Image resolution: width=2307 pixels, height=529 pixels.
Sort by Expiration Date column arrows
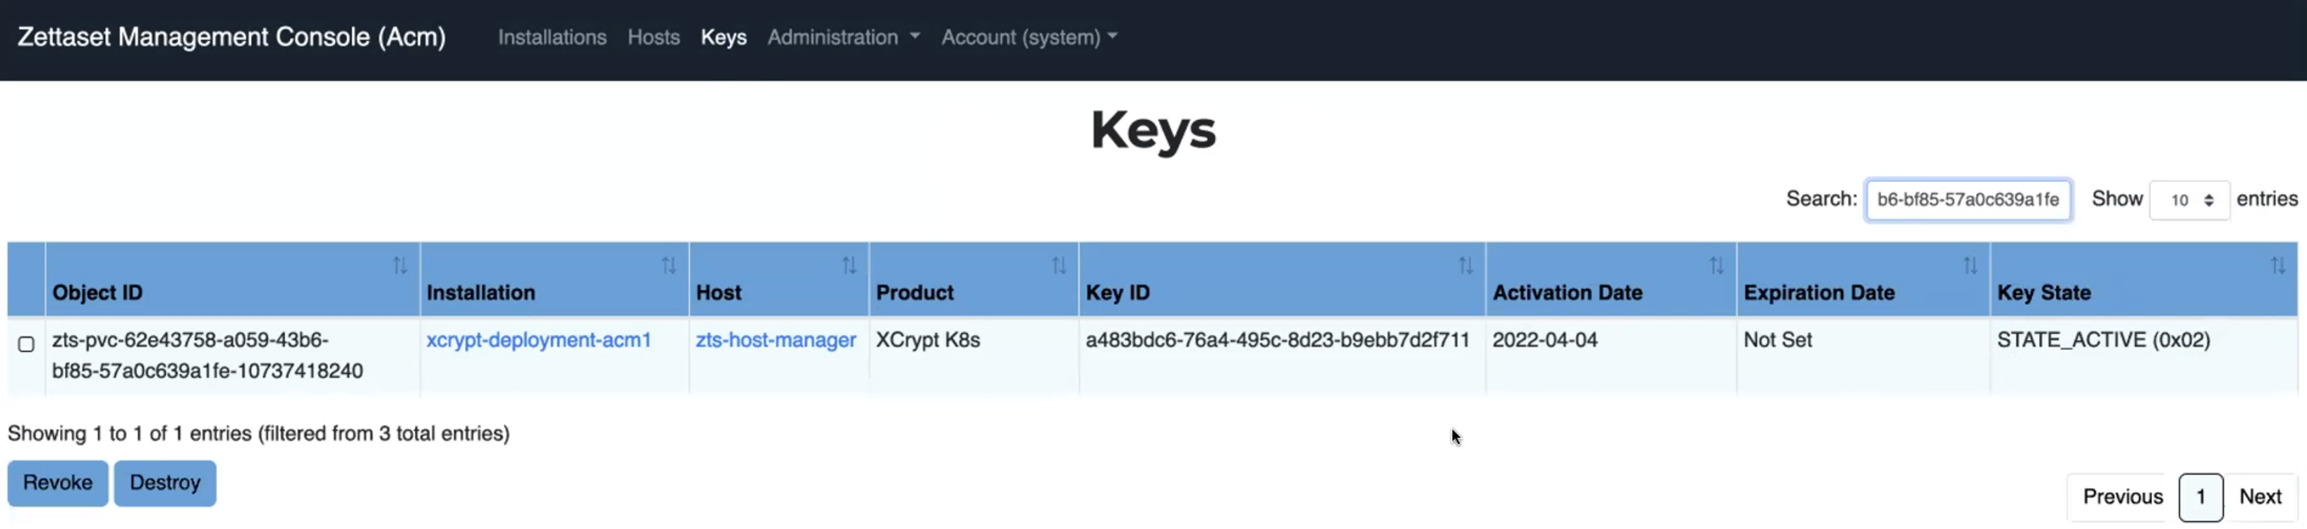point(1970,266)
